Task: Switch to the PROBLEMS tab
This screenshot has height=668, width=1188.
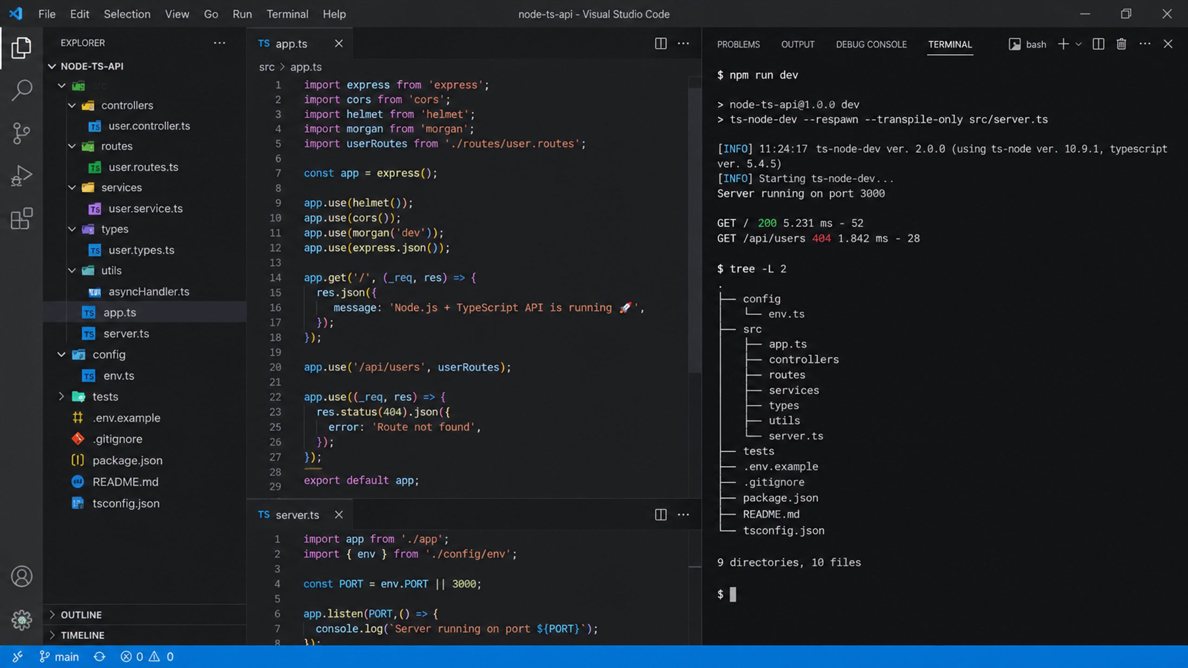Action: pyautogui.click(x=738, y=45)
